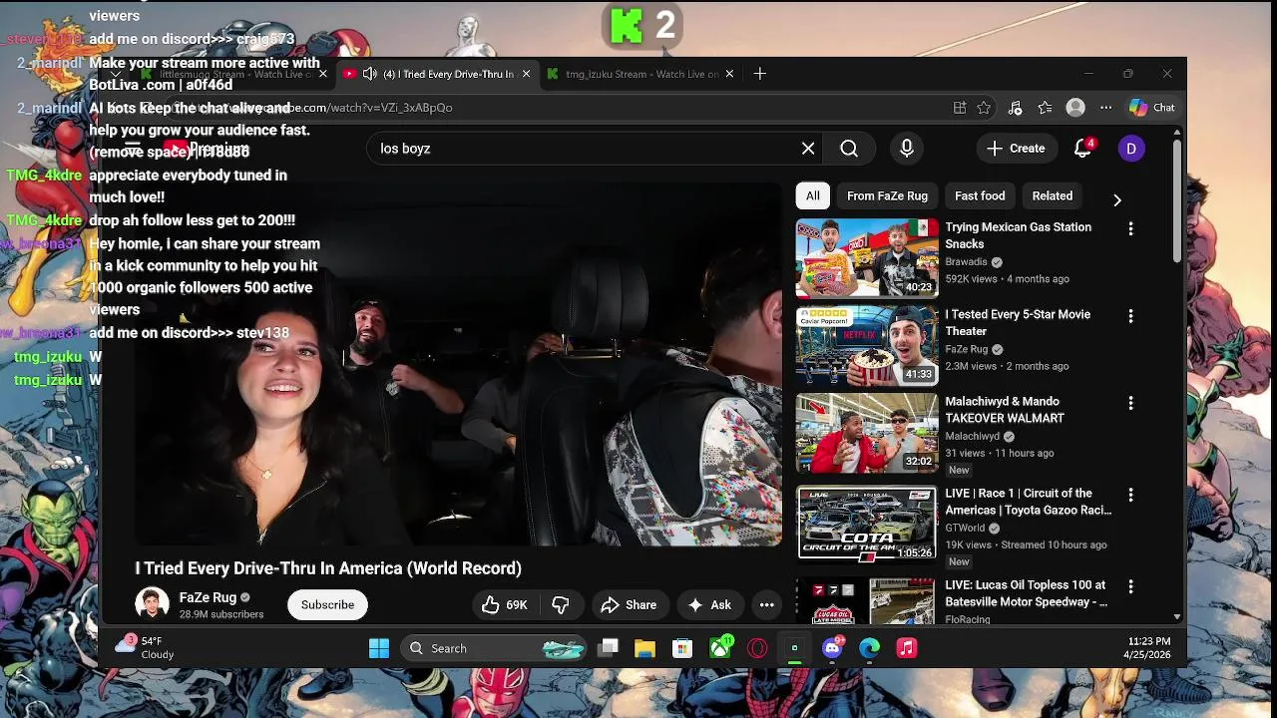Open Task View in the taskbar
The width and height of the screenshot is (1277, 718).
(x=608, y=648)
